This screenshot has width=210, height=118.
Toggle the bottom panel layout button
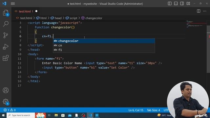tap(176, 4)
